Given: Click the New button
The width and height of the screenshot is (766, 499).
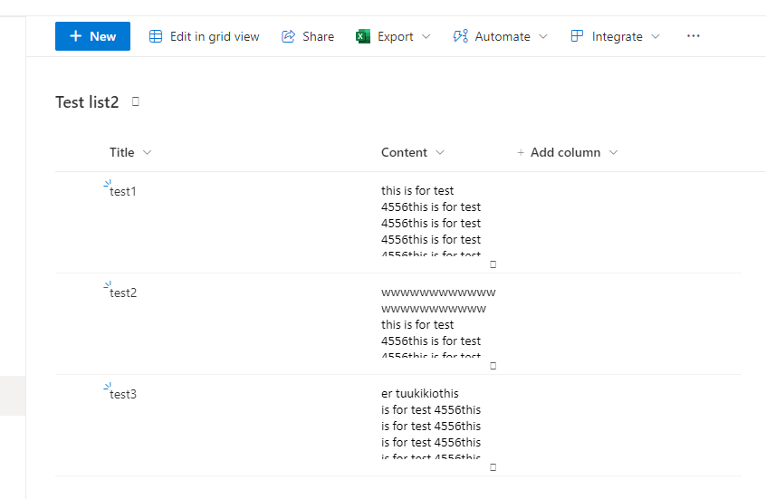Looking at the screenshot, I should pyautogui.click(x=92, y=36).
